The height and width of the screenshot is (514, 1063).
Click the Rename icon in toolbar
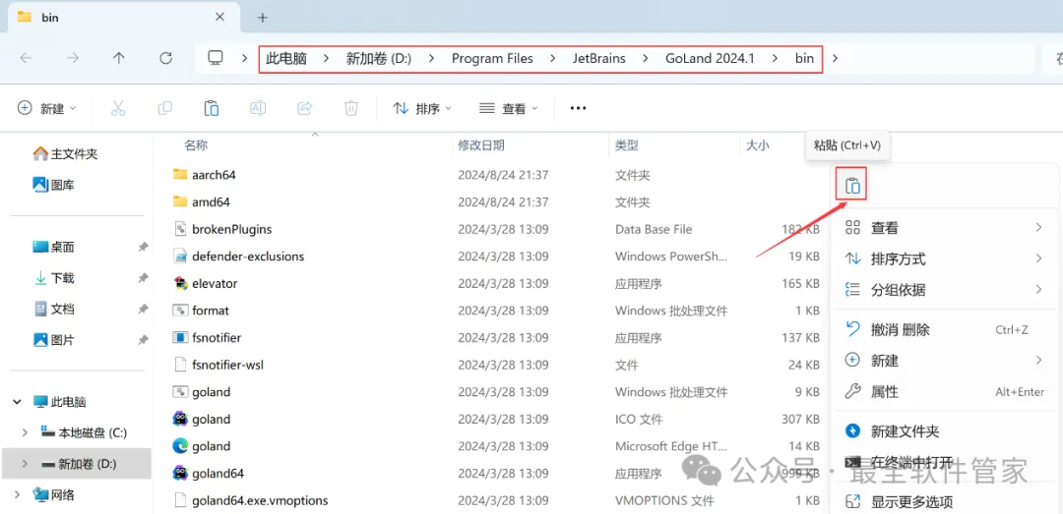pos(258,108)
